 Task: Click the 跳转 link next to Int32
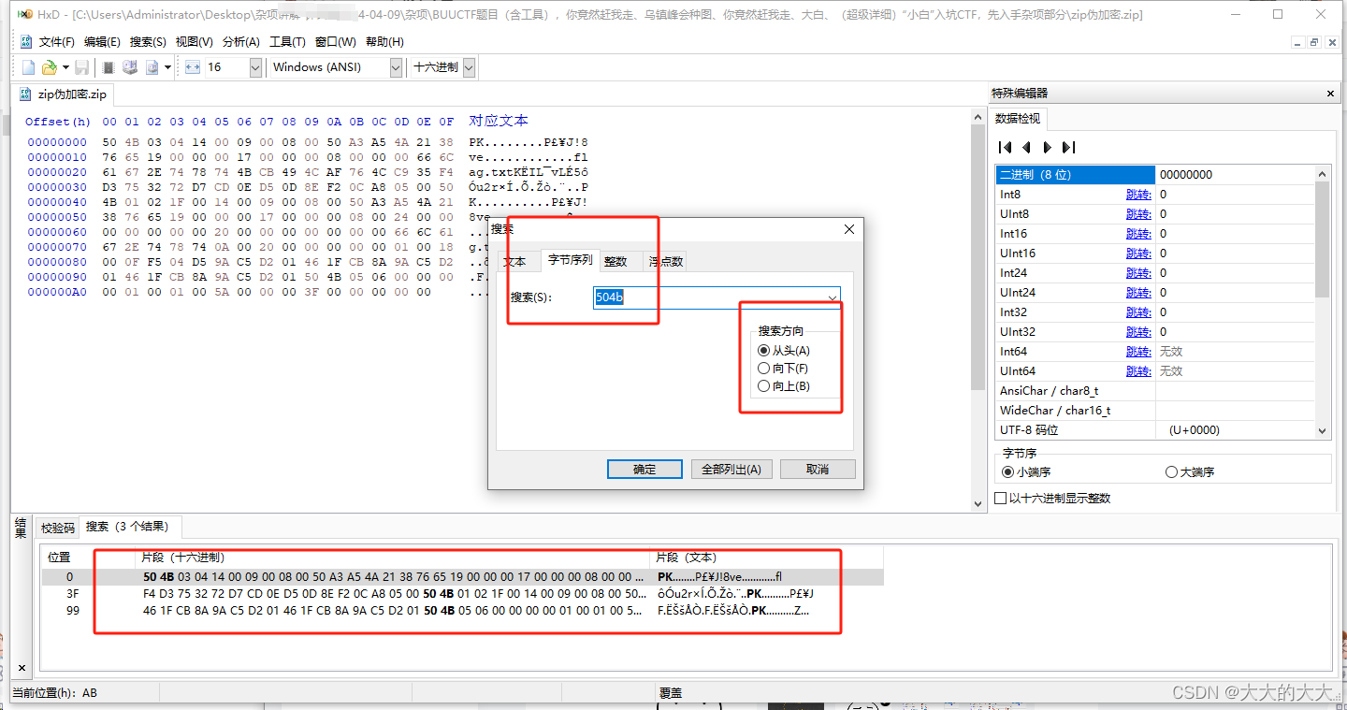1139,312
